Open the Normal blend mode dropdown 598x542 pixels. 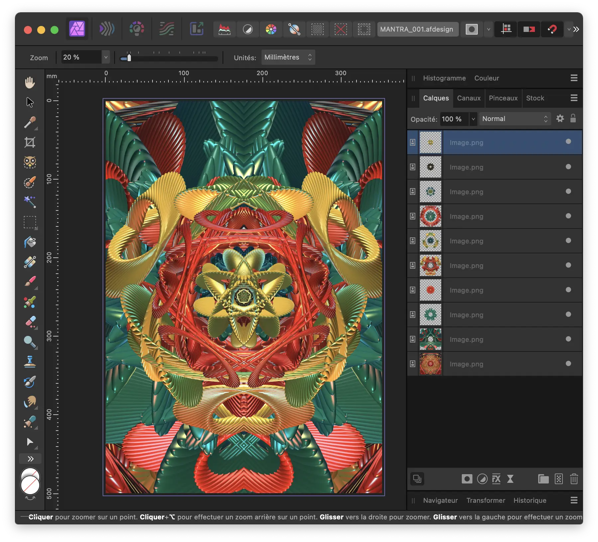515,119
